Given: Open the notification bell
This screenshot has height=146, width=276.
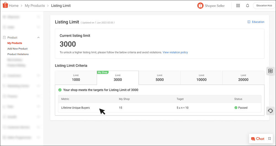Looking at the screenshot, I should tap(247, 6).
